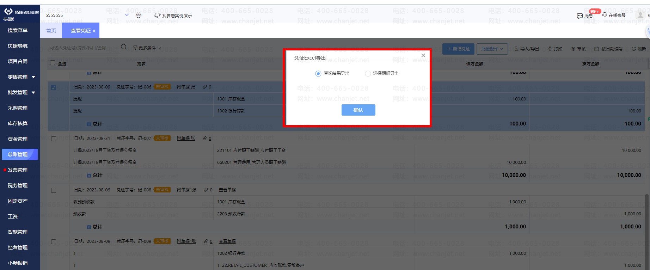
Task: Click the 打印 print icon
Action: point(550,49)
